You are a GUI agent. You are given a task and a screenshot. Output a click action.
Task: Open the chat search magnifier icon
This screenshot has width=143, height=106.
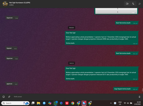pyautogui.click(x=140, y=4)
